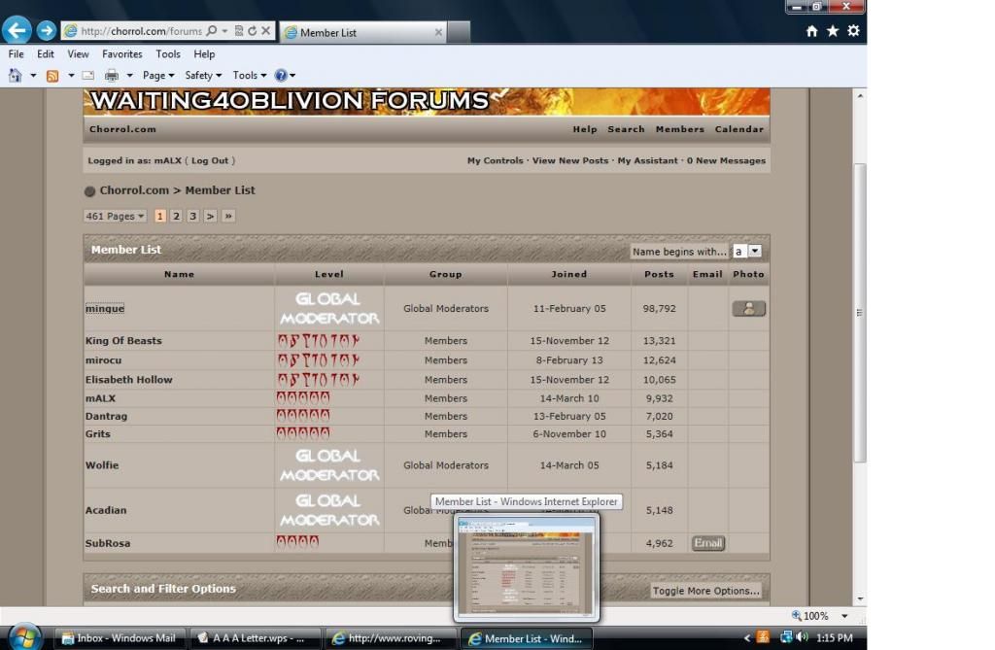
Task: Open My Controls link
Action: click(x=495, y=160)
